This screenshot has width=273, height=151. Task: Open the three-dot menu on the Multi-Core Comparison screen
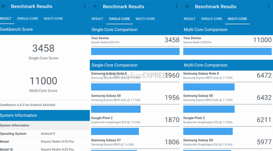[x=269, y=6]
